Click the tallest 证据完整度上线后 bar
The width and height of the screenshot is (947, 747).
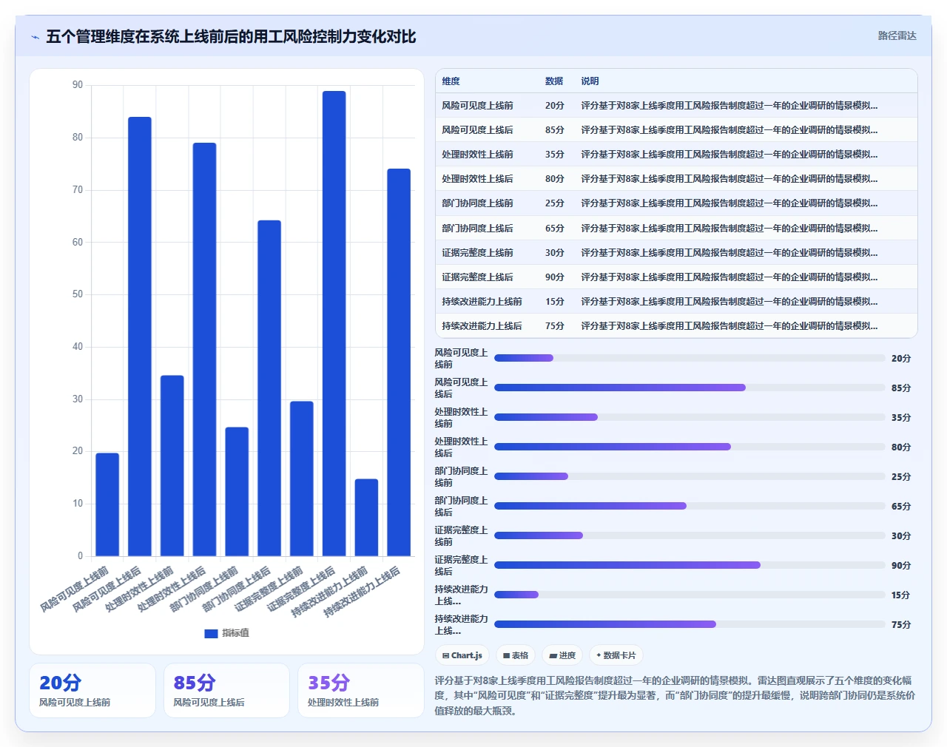334,323
